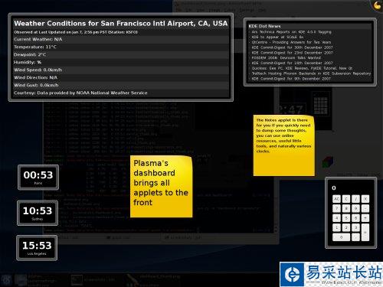The height and width of the screenshot is (287, 383).
Task: Click the calculator display showing 0
Action: pos(351,188)
